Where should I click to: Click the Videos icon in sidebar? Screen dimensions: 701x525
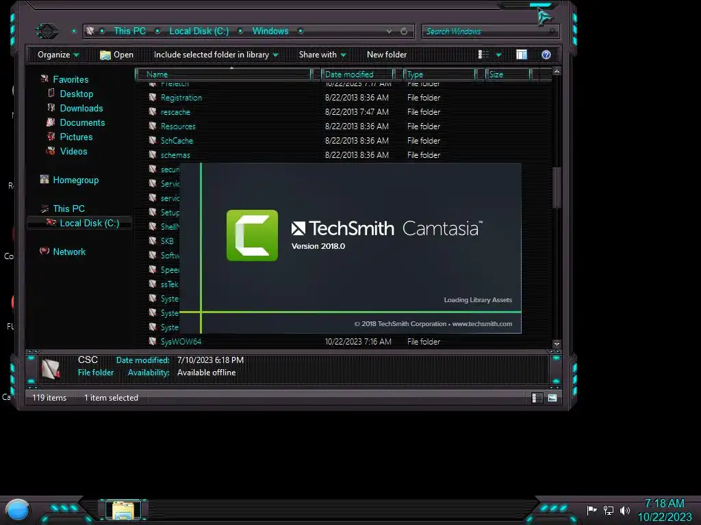[51, 150]
